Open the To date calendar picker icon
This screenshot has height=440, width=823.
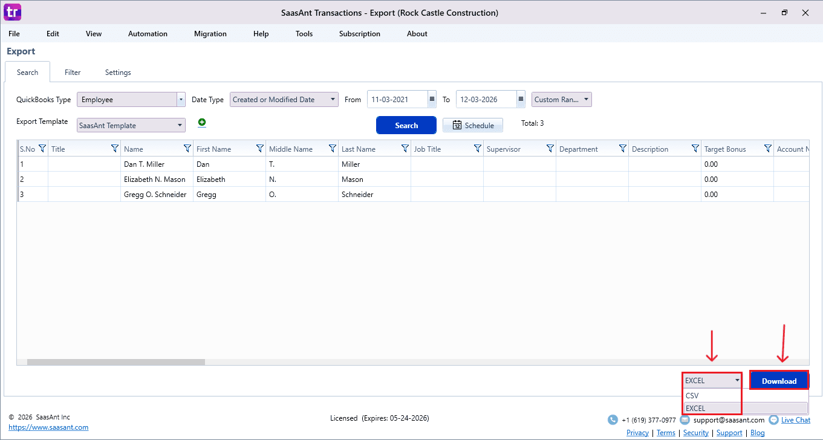point(521,100)
